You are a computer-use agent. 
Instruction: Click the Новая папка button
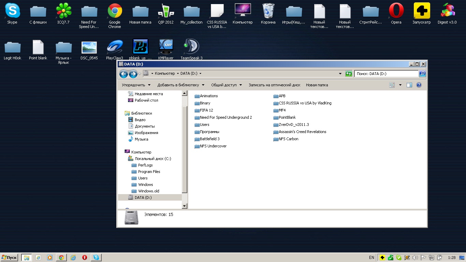point(317,85)
